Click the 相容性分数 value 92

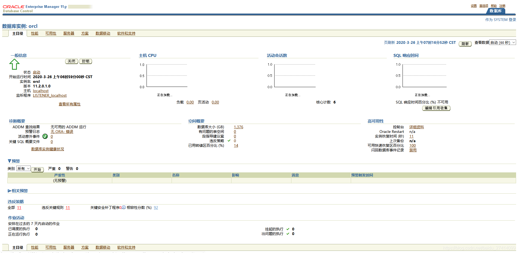coord(156,208)
